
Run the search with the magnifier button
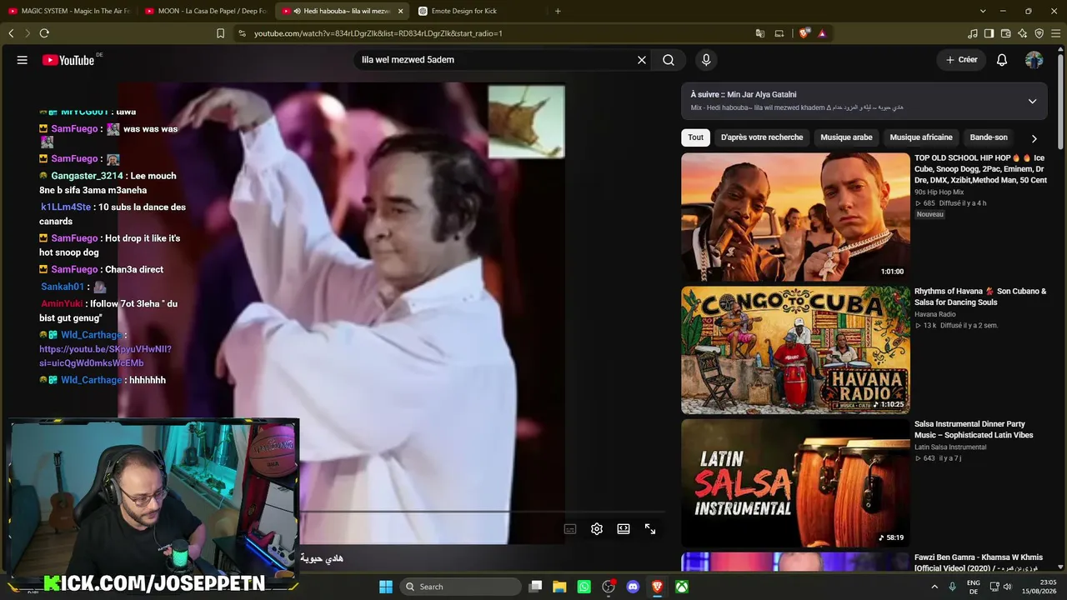tap(669, 60)
